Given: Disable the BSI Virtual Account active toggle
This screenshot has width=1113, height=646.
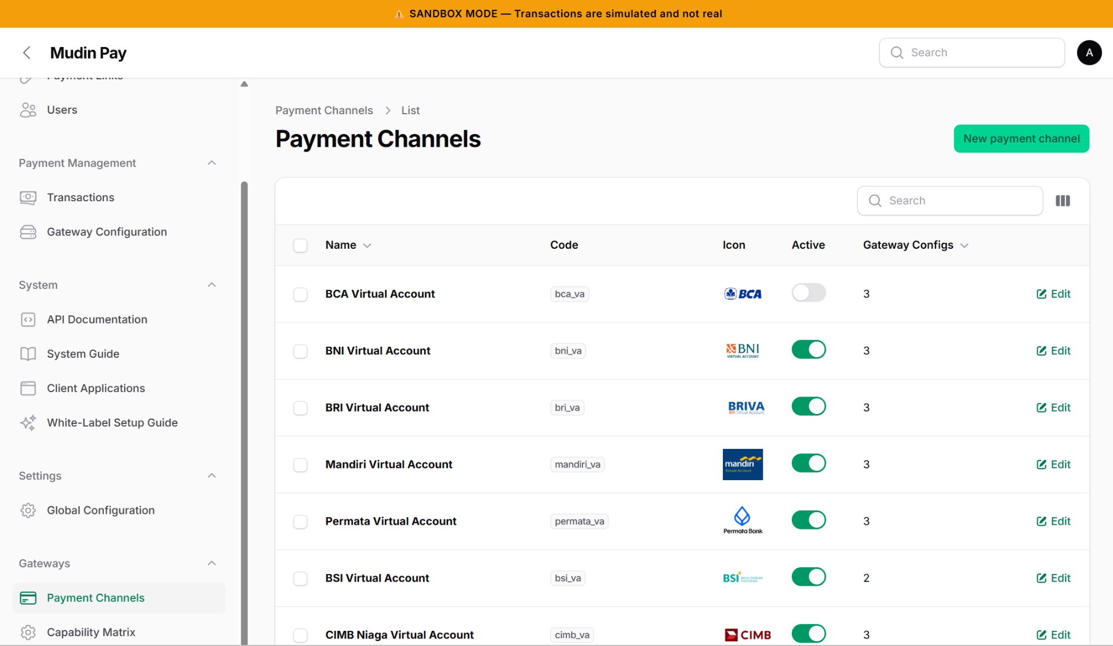Looking at the screenshot, I should [809, 577].
